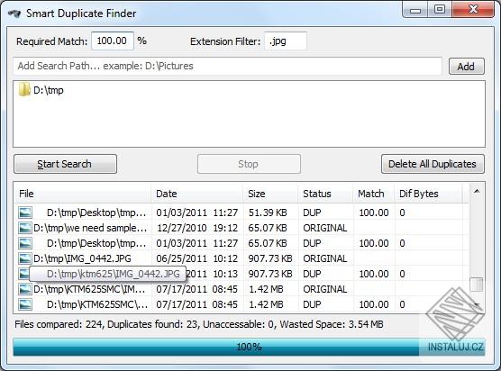Click image icon of 1.42 MB ORIGINAL row

[x=25, y=289]
